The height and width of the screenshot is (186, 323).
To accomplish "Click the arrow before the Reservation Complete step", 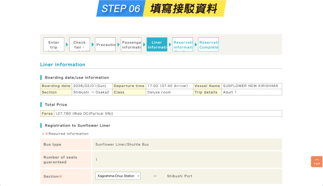I will click(196, 44).
